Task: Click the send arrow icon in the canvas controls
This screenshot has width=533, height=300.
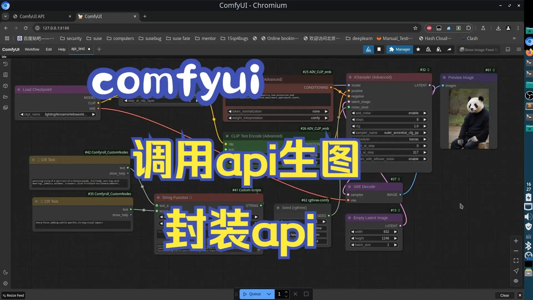Action: point(516,271)
